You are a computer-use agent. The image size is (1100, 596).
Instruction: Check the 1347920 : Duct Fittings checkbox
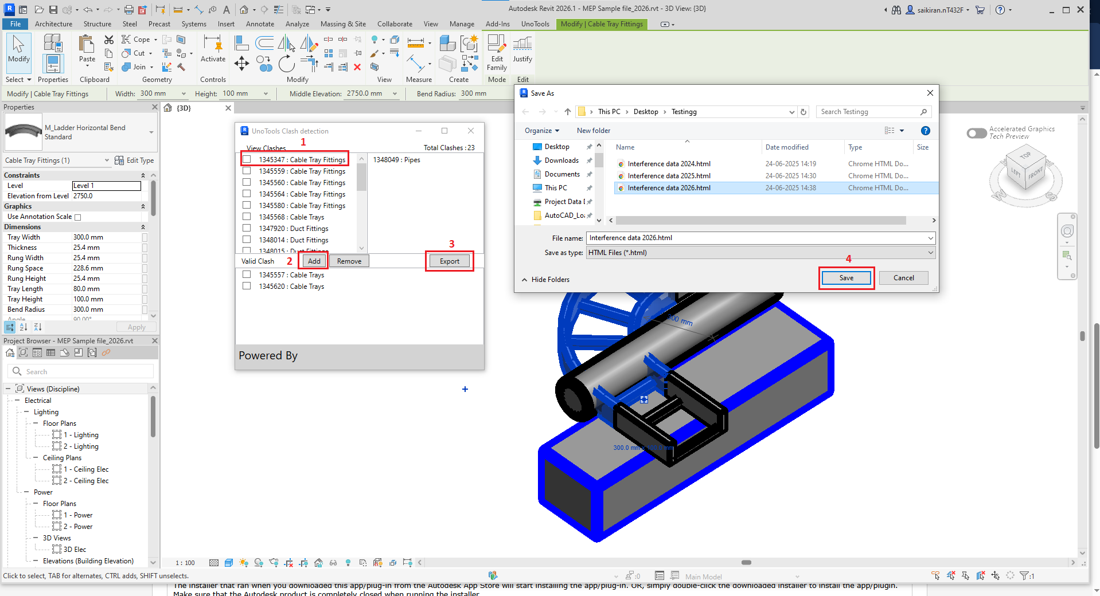tap(247, 228)
